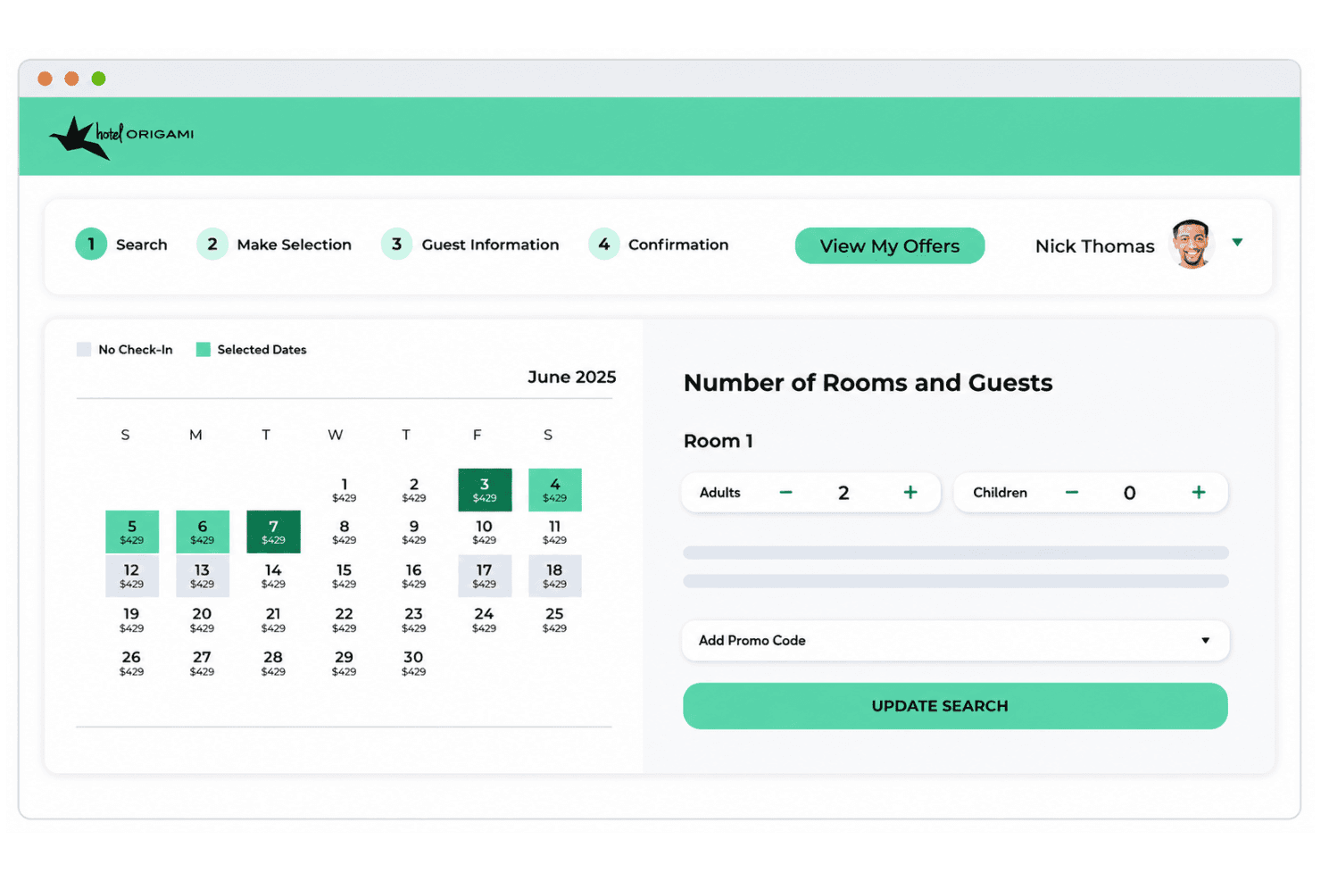Viewport: 1321px width, 881px height.
Task: Select June 18 no check-in date
Action: [x=555, y=576]
